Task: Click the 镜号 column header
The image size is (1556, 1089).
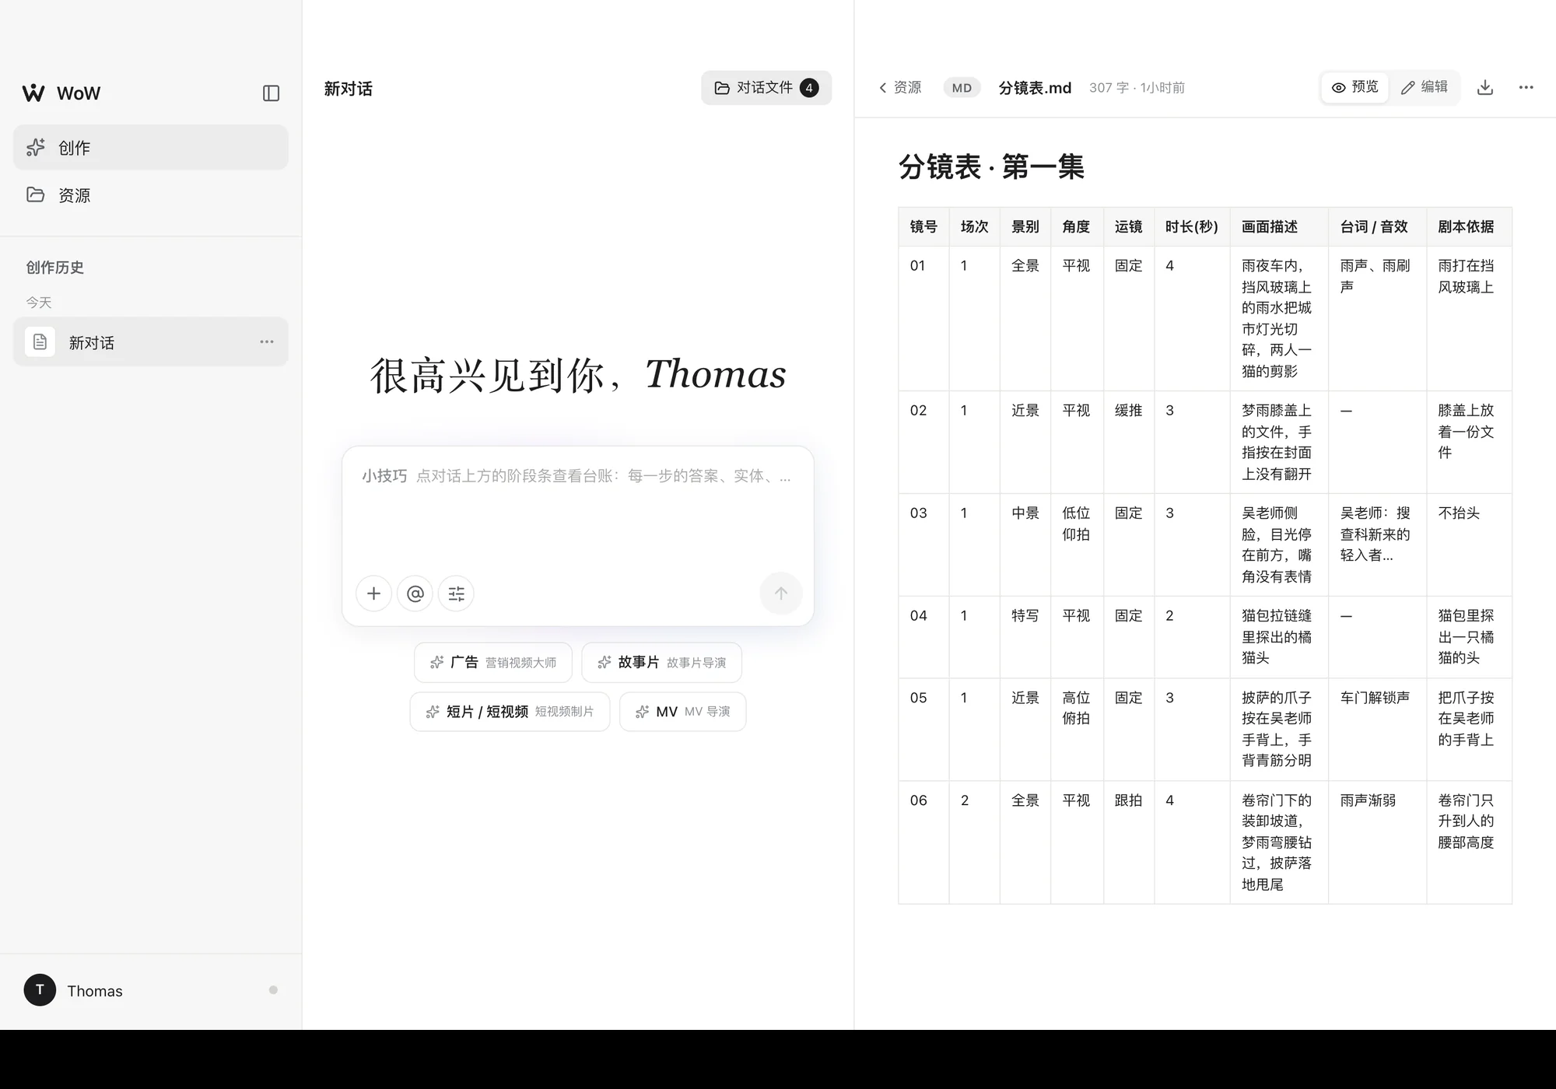Action: 923,226
